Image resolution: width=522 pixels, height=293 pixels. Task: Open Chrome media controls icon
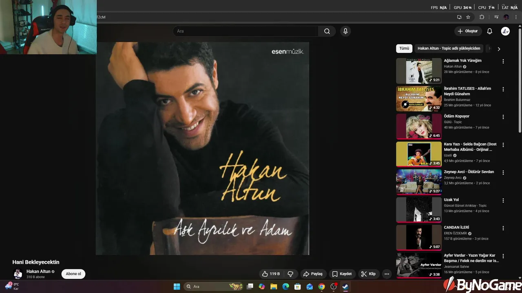pos(496,17)
